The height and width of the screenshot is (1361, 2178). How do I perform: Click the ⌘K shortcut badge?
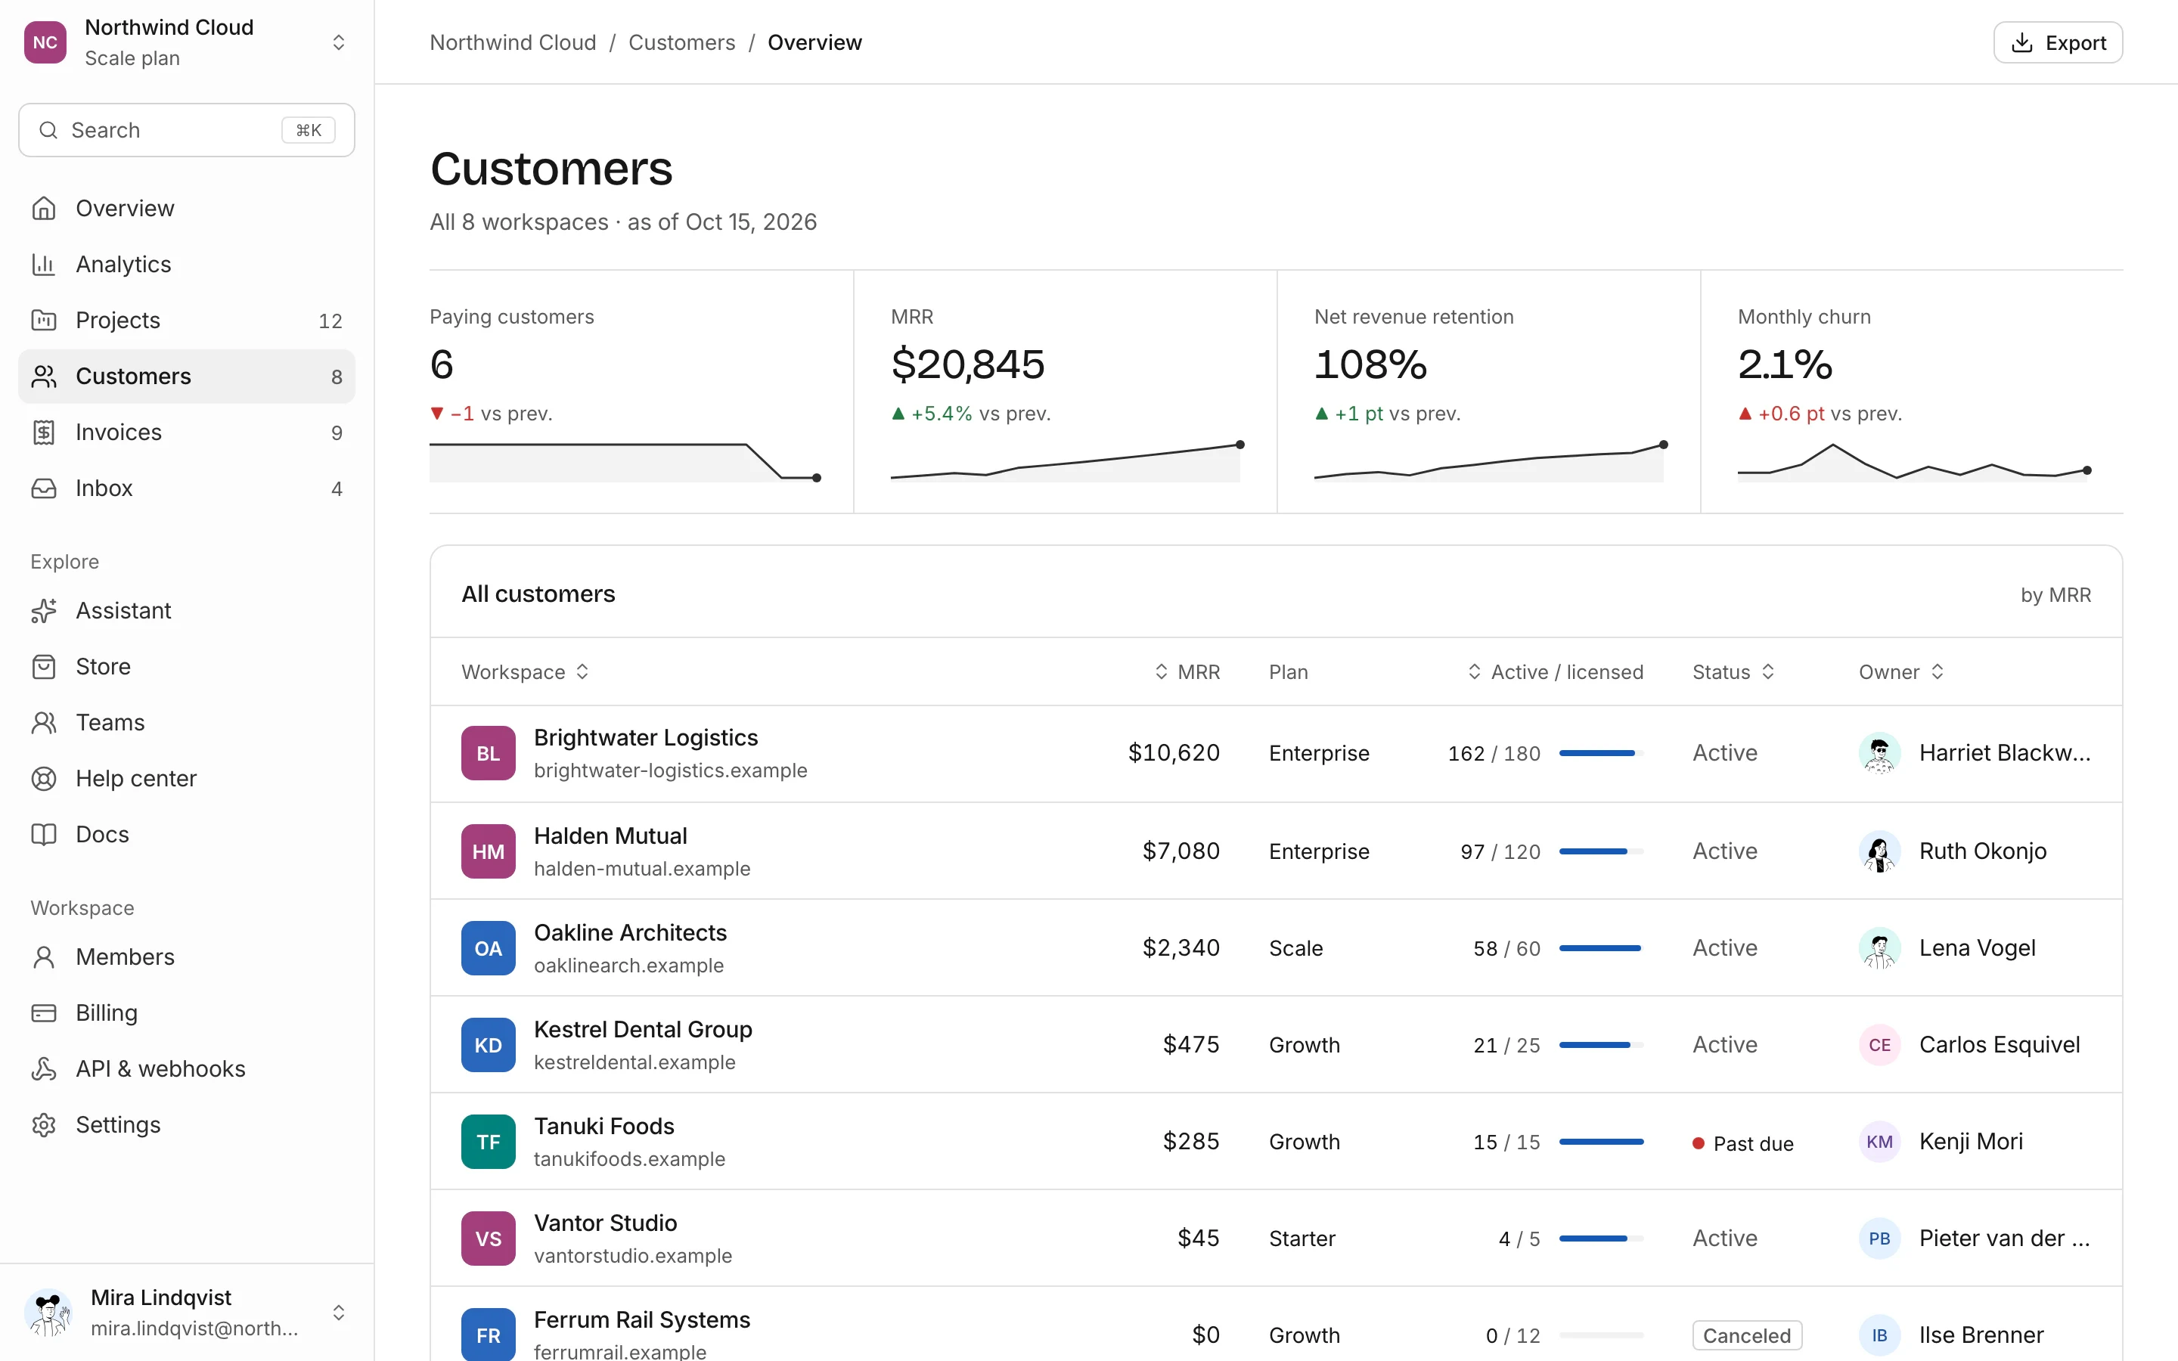pos(309,131)
